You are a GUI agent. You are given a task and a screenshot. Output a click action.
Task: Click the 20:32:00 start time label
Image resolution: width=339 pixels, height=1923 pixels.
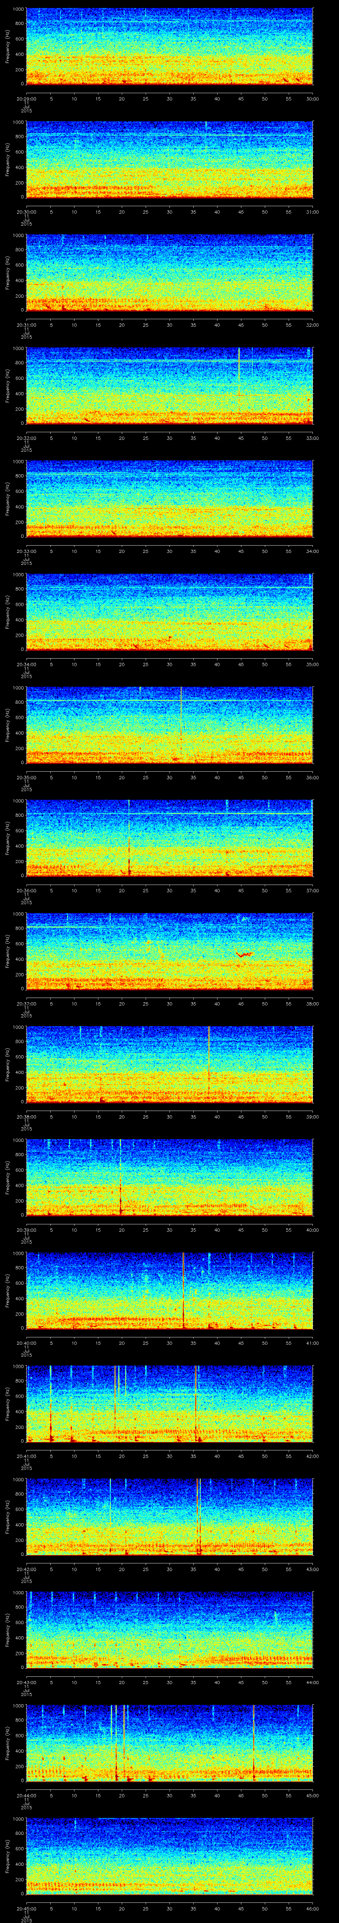[26, 437]
